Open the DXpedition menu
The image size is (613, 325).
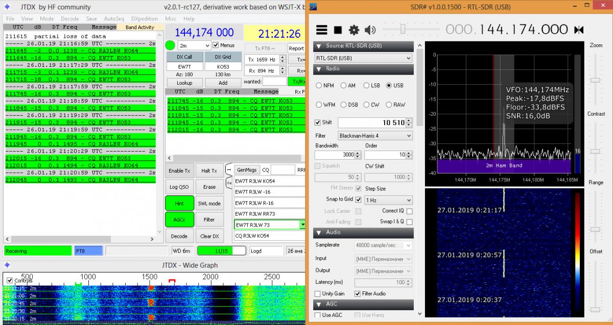(x=146, y=19)
